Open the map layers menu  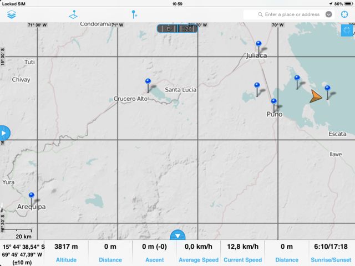pos(11,14)
